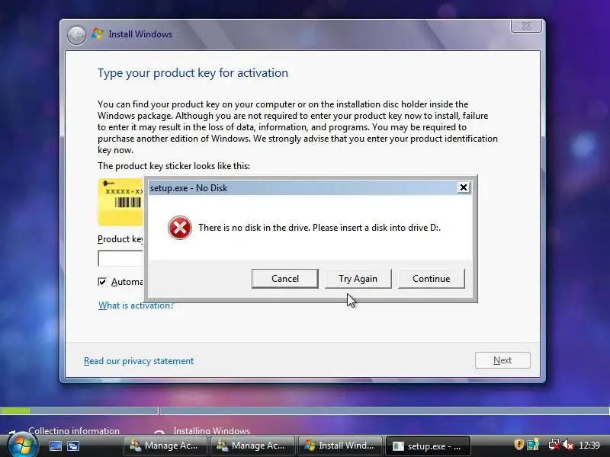The height and width of the screenshot is (457, 610).
Task: Switch to first Manage Ac... taskbar button
Action: click(165, 446)
